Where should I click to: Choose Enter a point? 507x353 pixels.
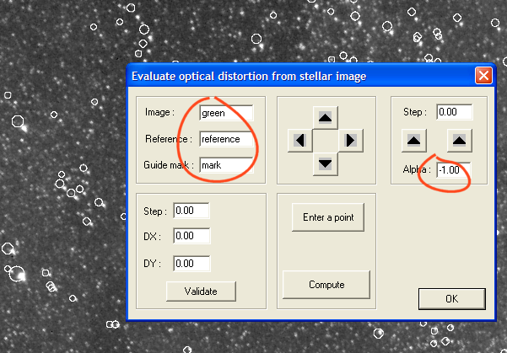[x=328, y=217]
